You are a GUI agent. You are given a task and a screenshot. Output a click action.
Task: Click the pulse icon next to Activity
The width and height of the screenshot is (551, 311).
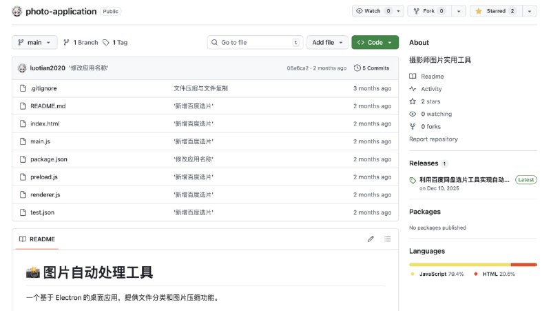413,89
